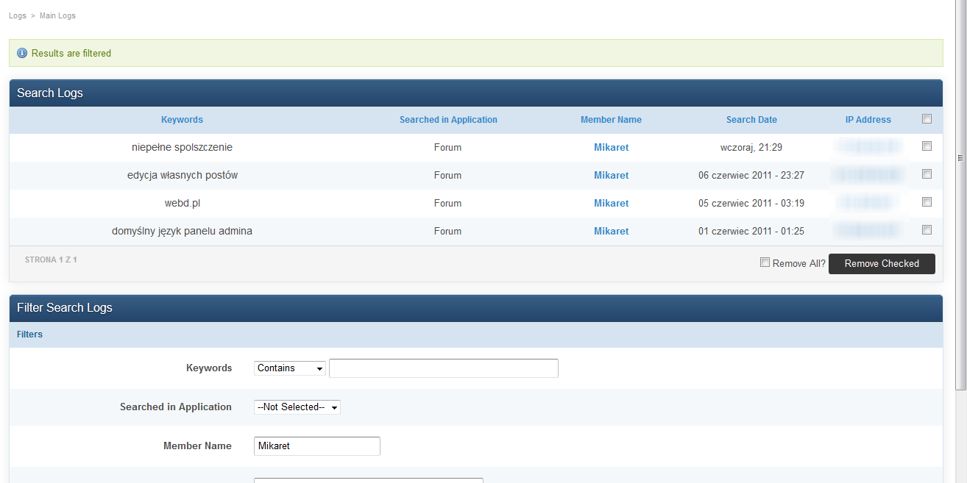Sort by Keywords column header
The width and height of the screenshot is (967, 483).
[x=182, y=120]
